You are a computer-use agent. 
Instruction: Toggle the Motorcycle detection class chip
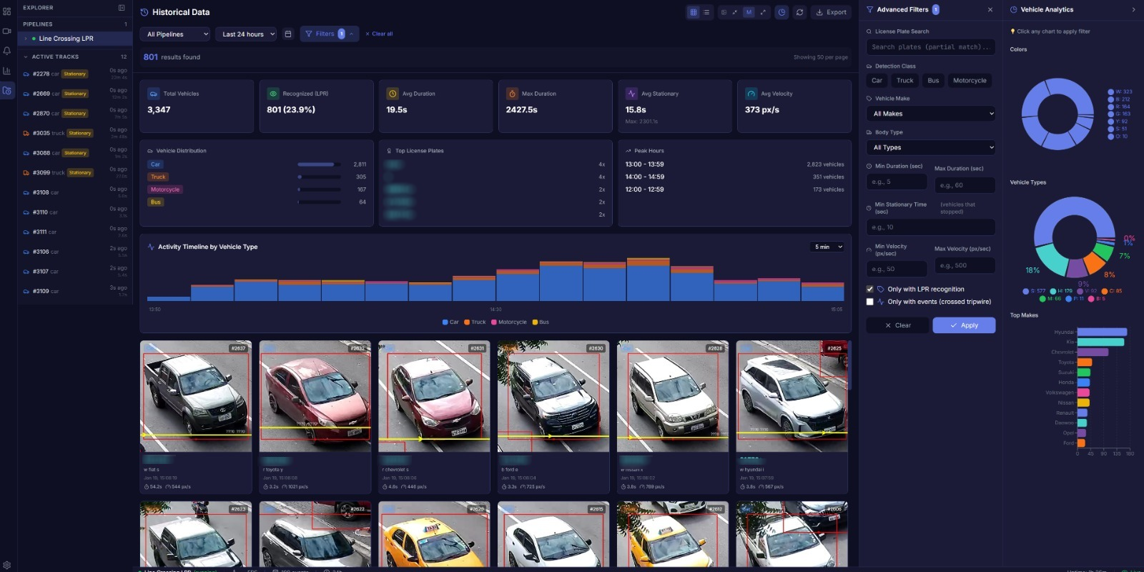(970, 81)
